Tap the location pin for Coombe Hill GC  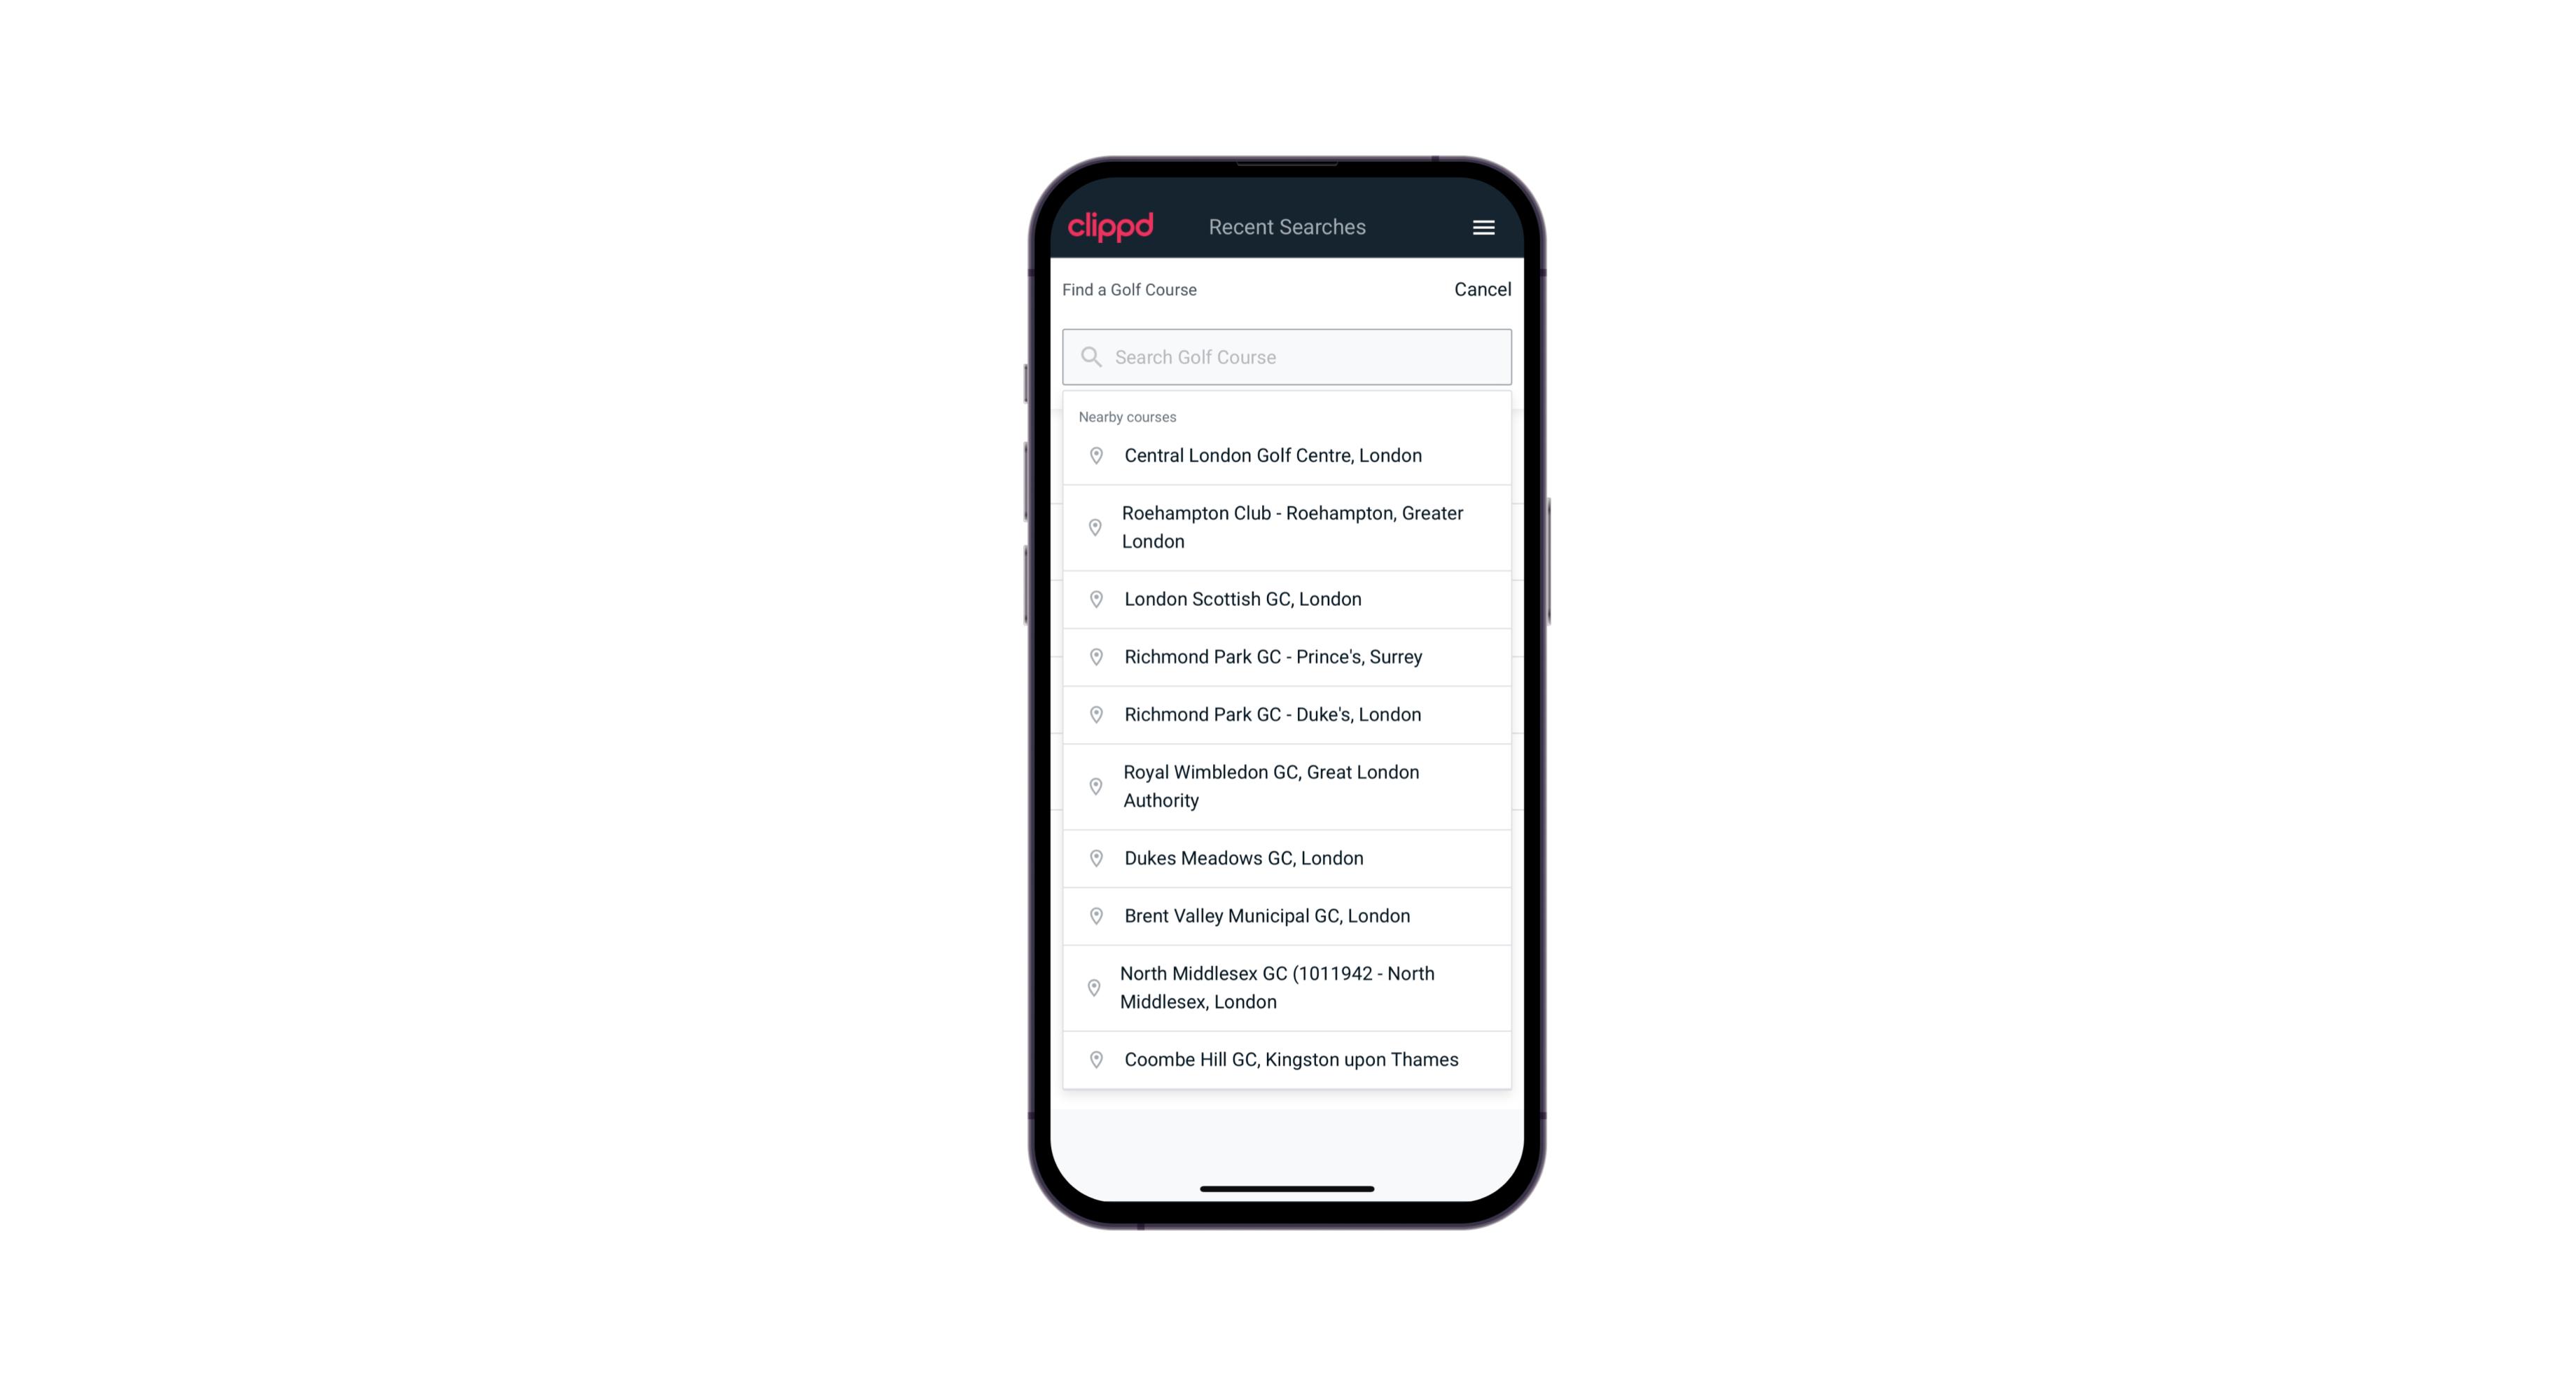click(x=1095, y=1060)
